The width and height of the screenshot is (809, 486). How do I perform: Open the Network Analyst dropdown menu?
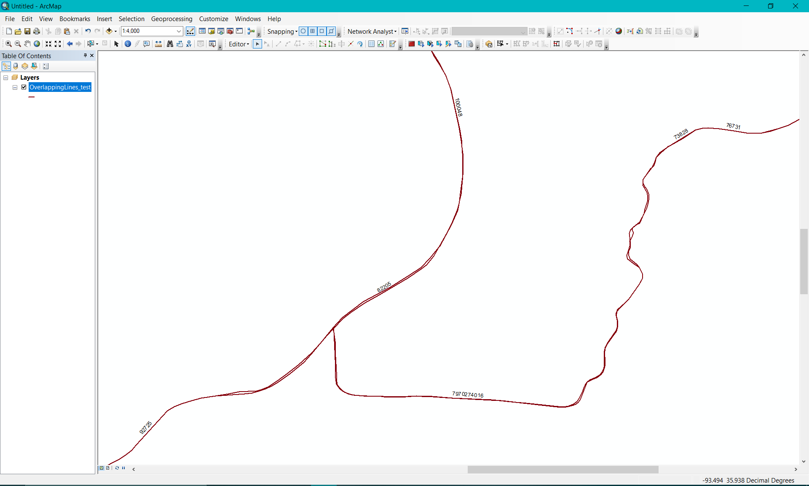click(372, 31)
